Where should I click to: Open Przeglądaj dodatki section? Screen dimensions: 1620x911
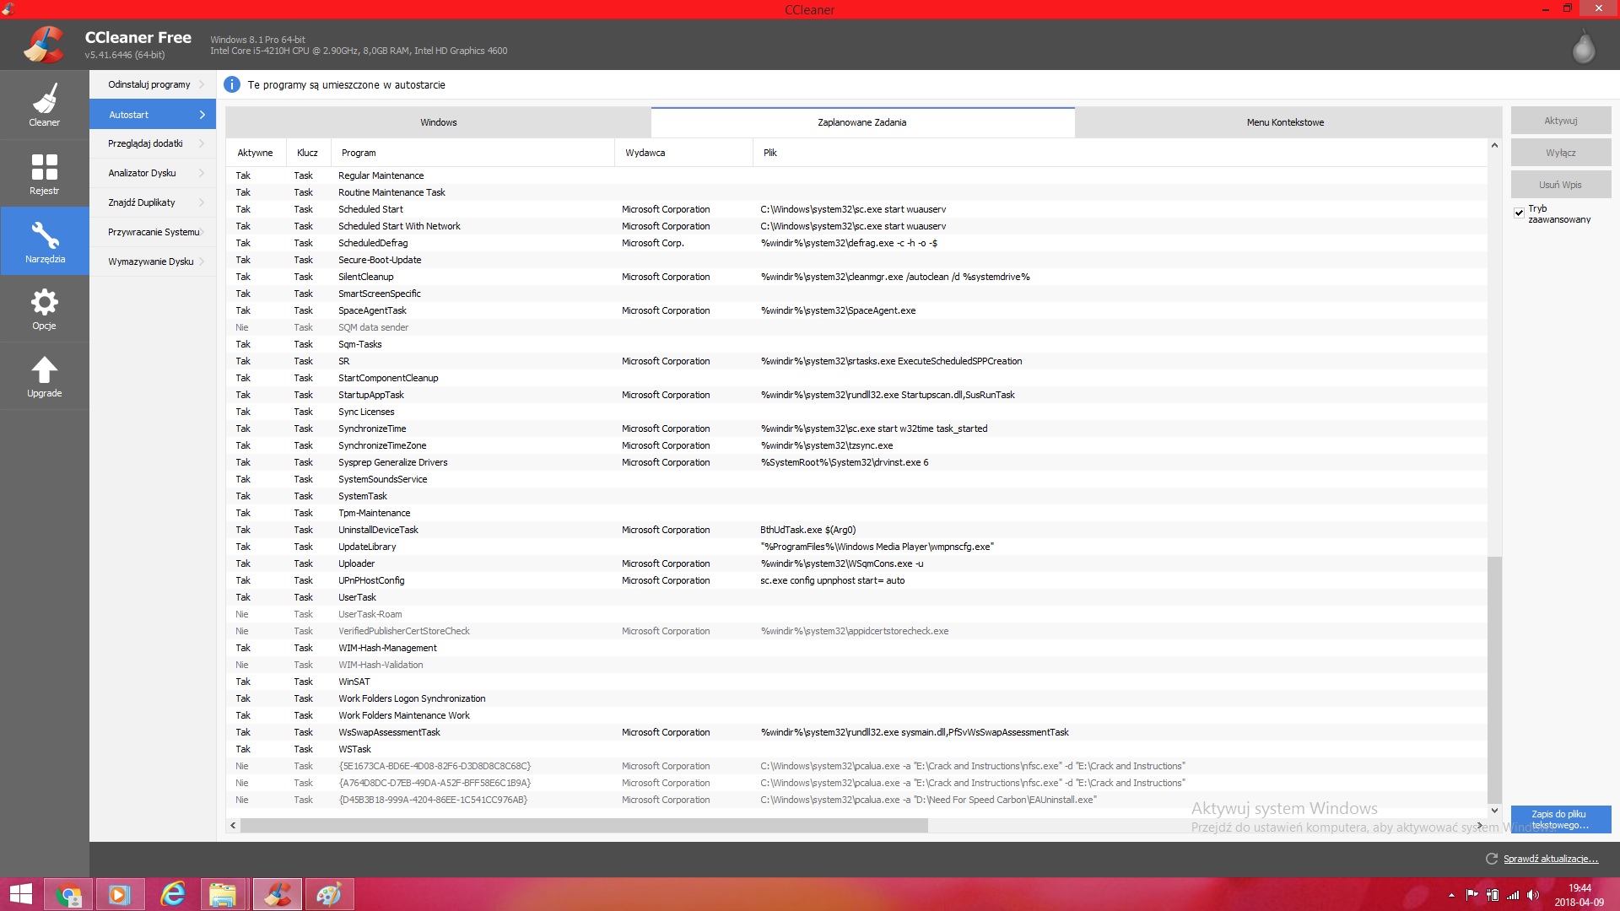click(153, 143)
